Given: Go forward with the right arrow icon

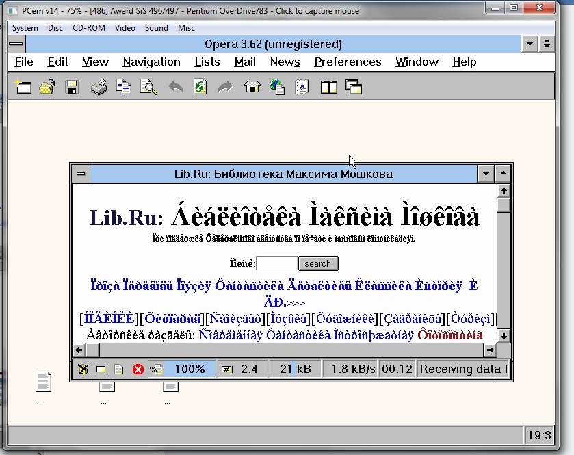Looking at the screenshot, I should click(x=225, y=87).
